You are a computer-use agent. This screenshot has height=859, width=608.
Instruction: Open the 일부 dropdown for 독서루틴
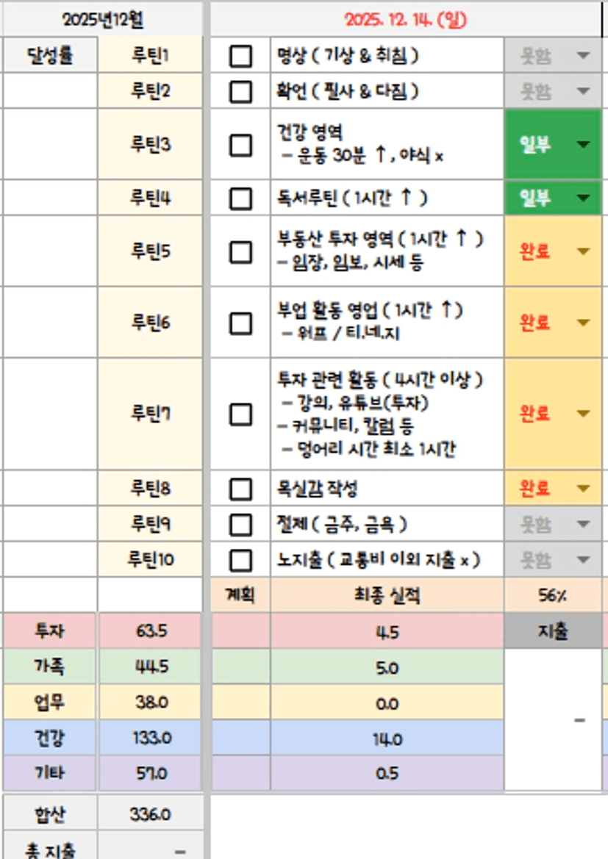tap(583, 198)
